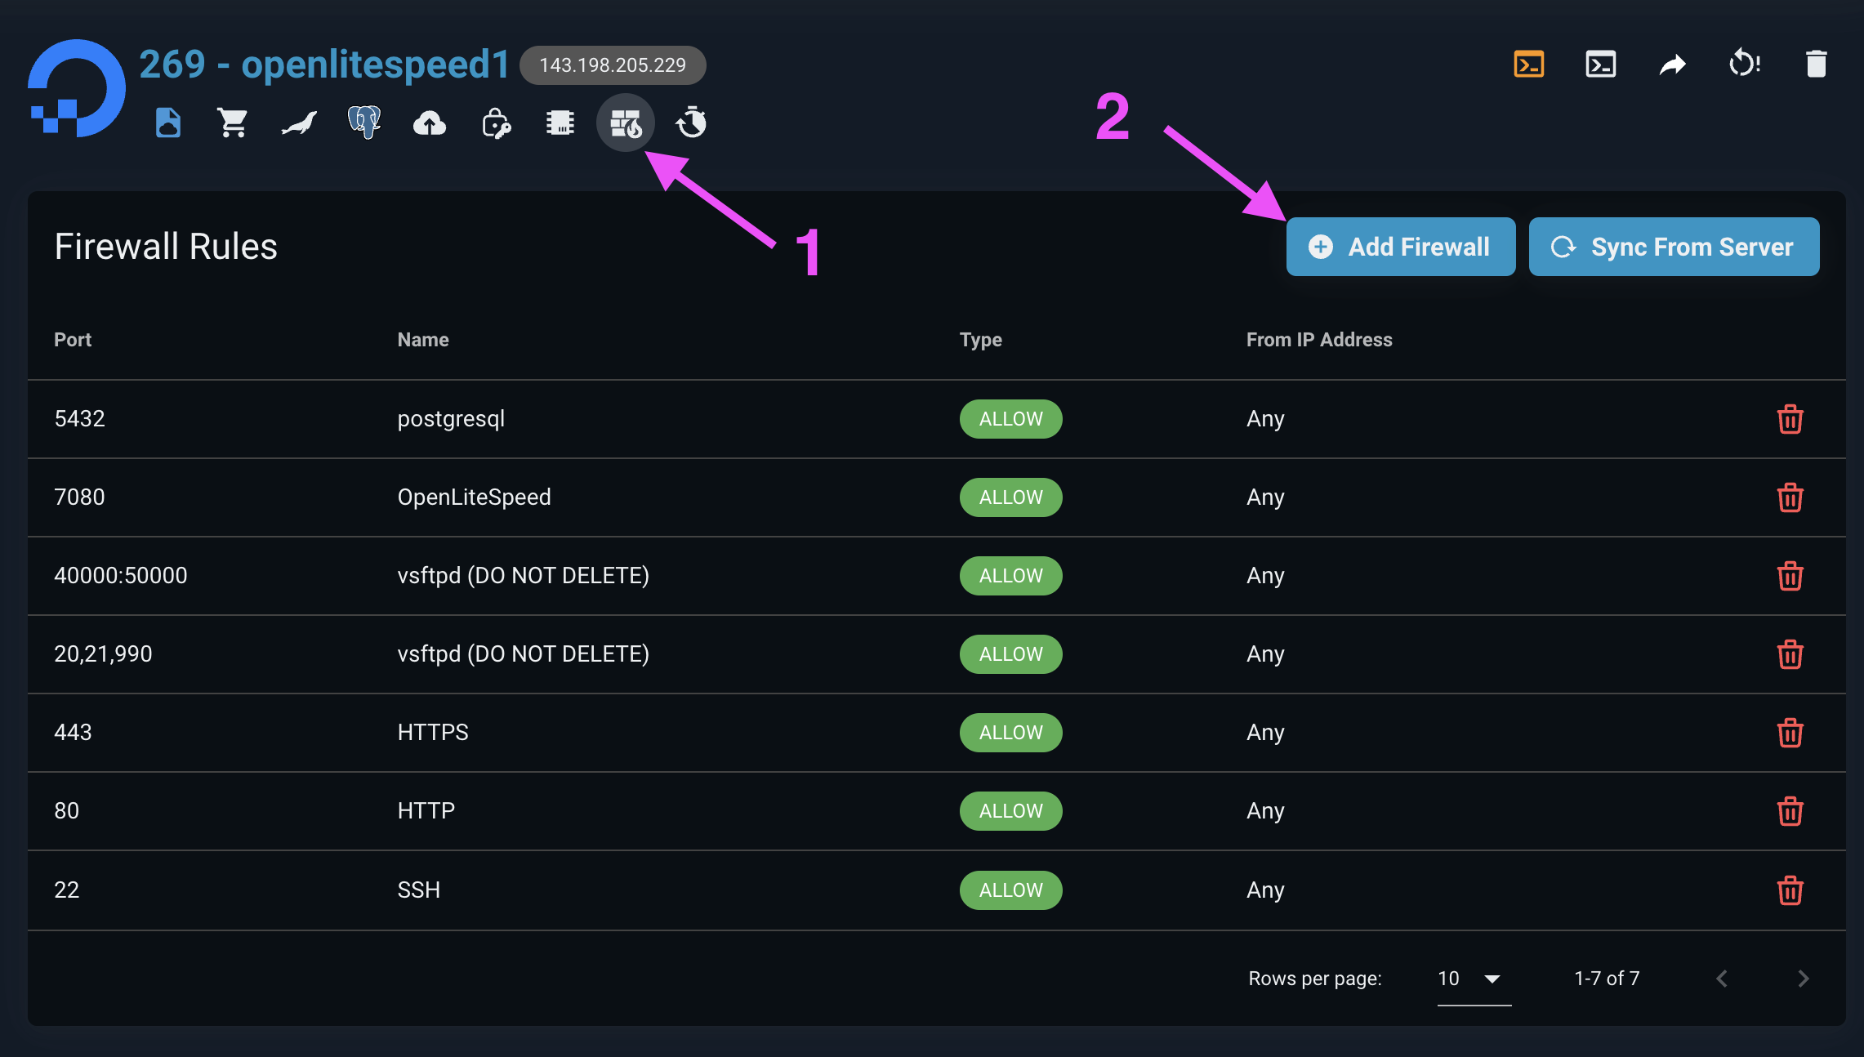Image resolution: width=1864 pixels, height=1057 pixels.
Task: Go to previous page with left chevron
Action: tap(1723, 978)
